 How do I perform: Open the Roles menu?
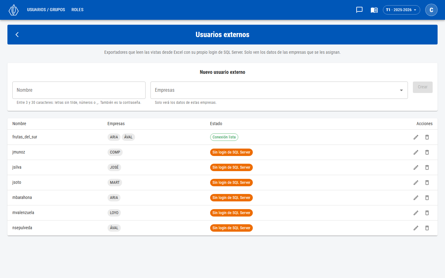[77, 10]
